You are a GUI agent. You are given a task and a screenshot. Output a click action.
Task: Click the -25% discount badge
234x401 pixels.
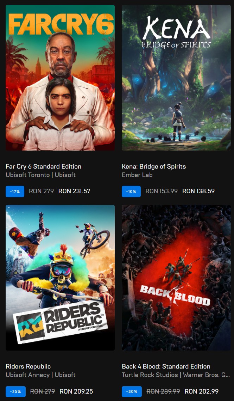tap(15, 391)
